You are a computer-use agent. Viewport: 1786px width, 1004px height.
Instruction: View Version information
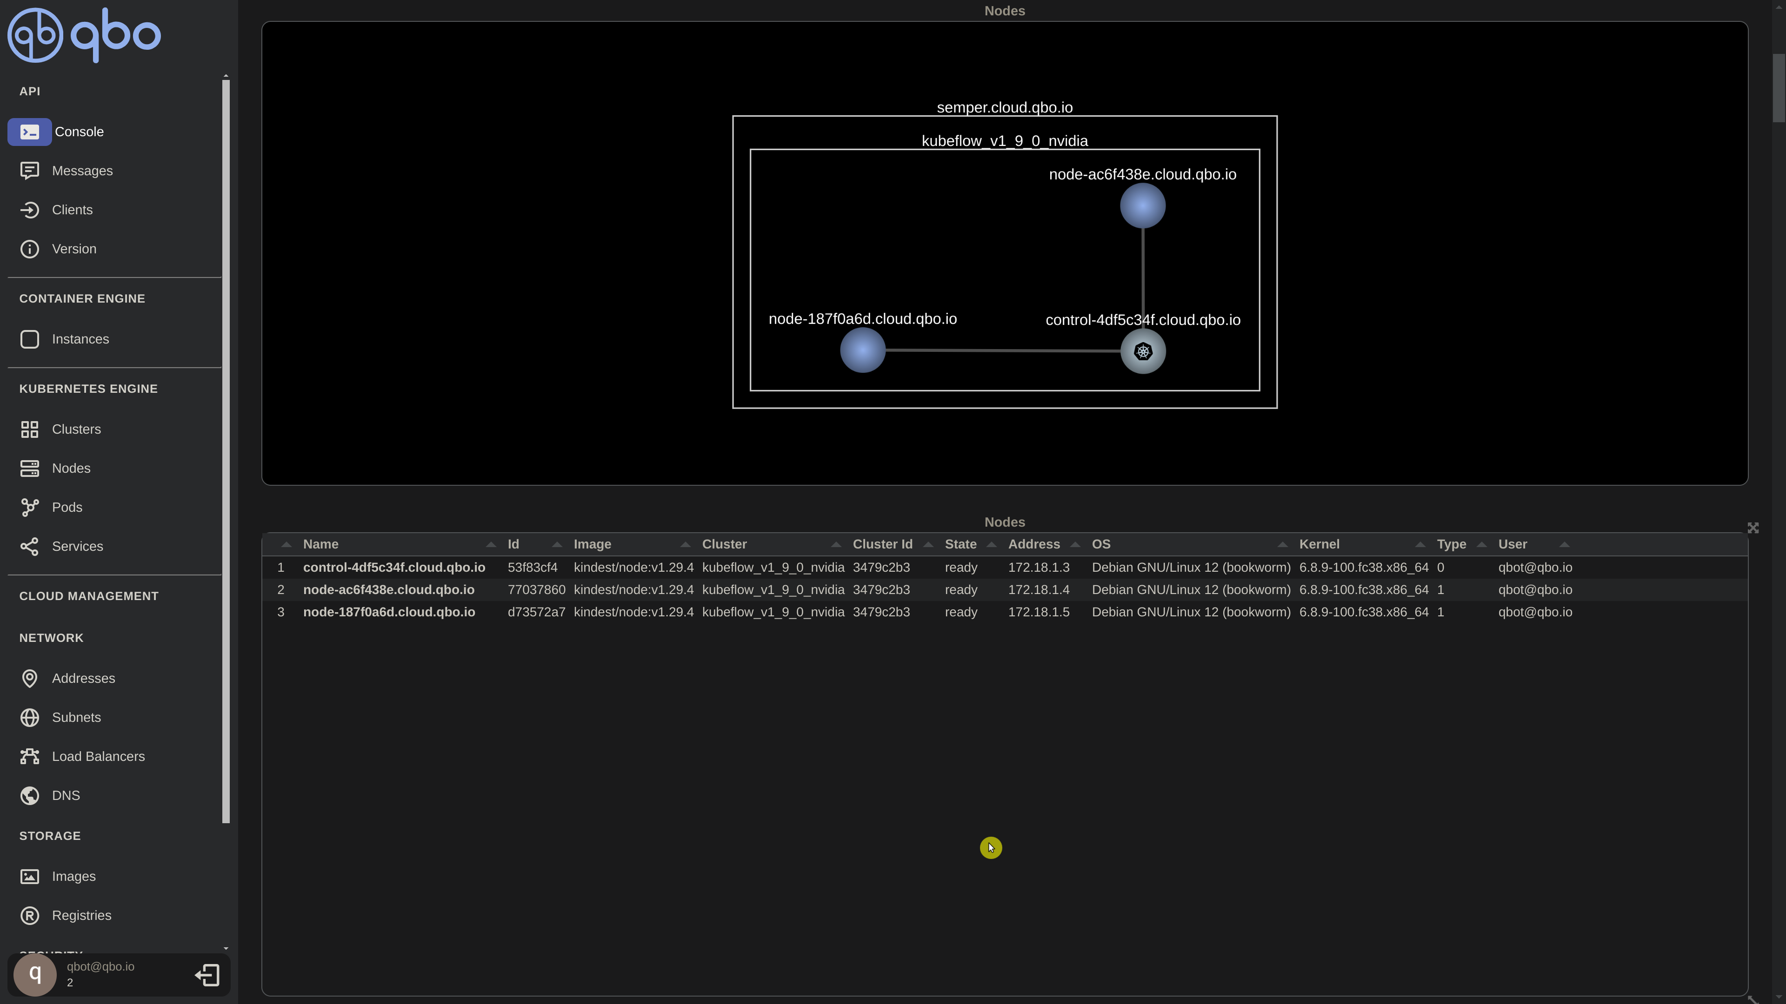pos(29,249)
